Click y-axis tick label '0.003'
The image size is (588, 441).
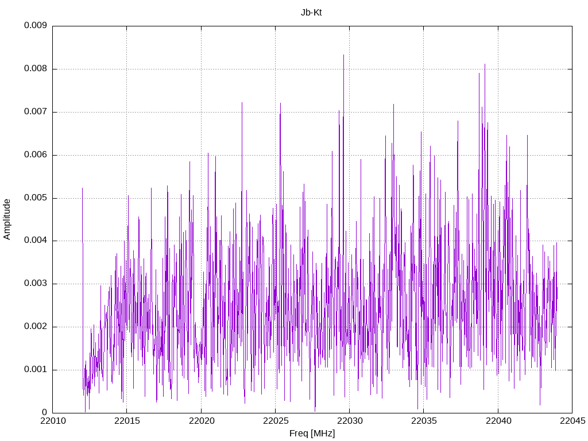(36, 284)
